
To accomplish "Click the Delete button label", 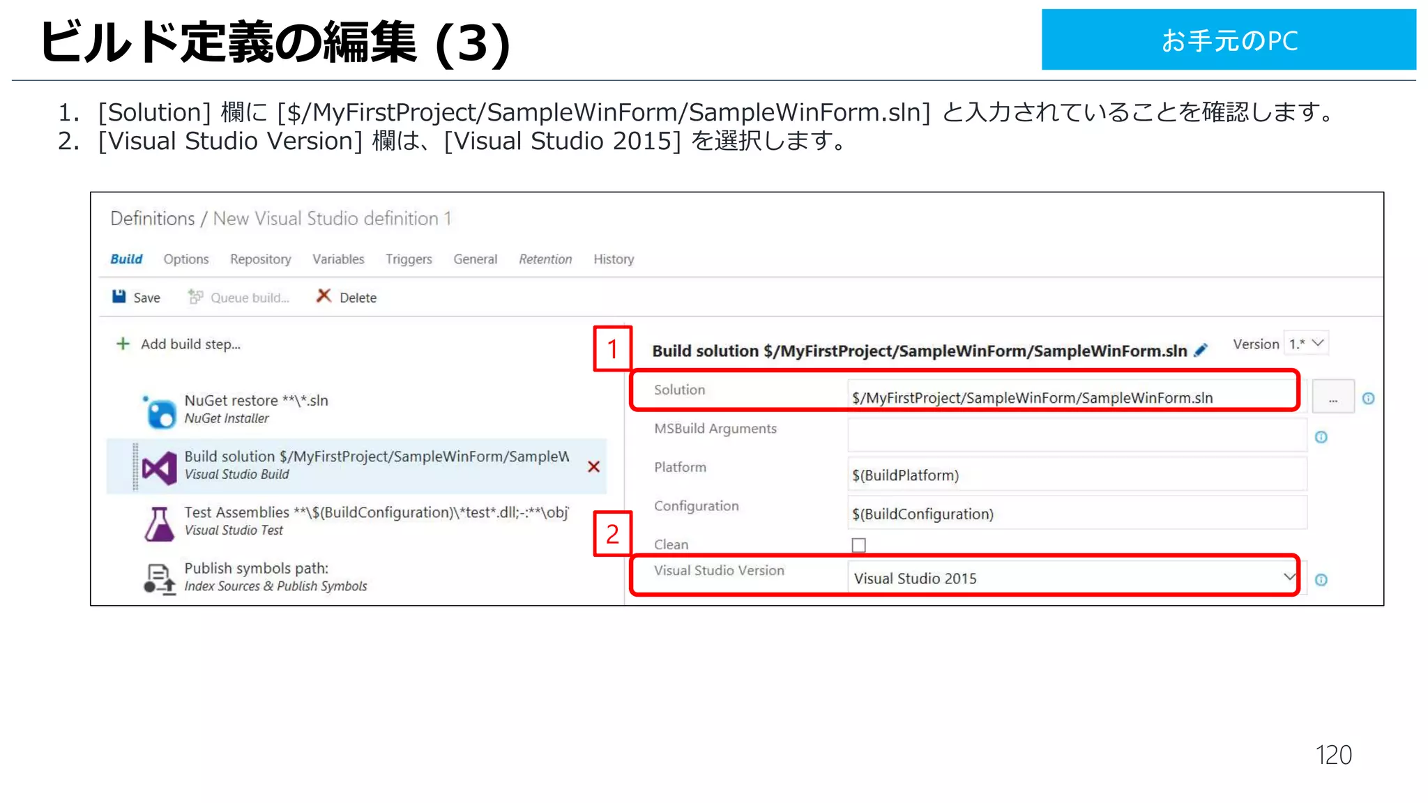I will click(358, 298).
